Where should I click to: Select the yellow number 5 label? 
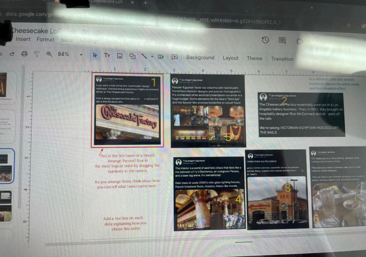[228, 138]
